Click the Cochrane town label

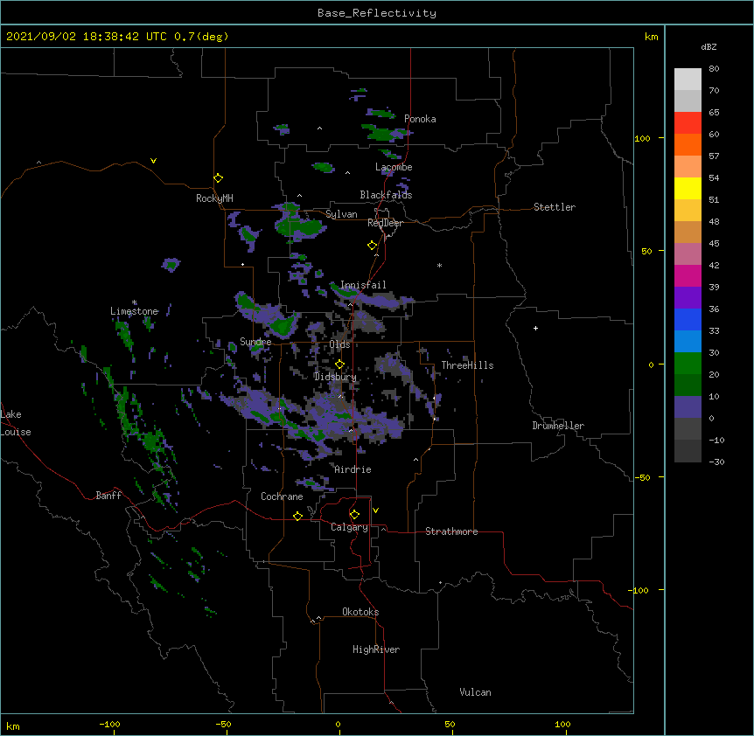click(282, 496)
